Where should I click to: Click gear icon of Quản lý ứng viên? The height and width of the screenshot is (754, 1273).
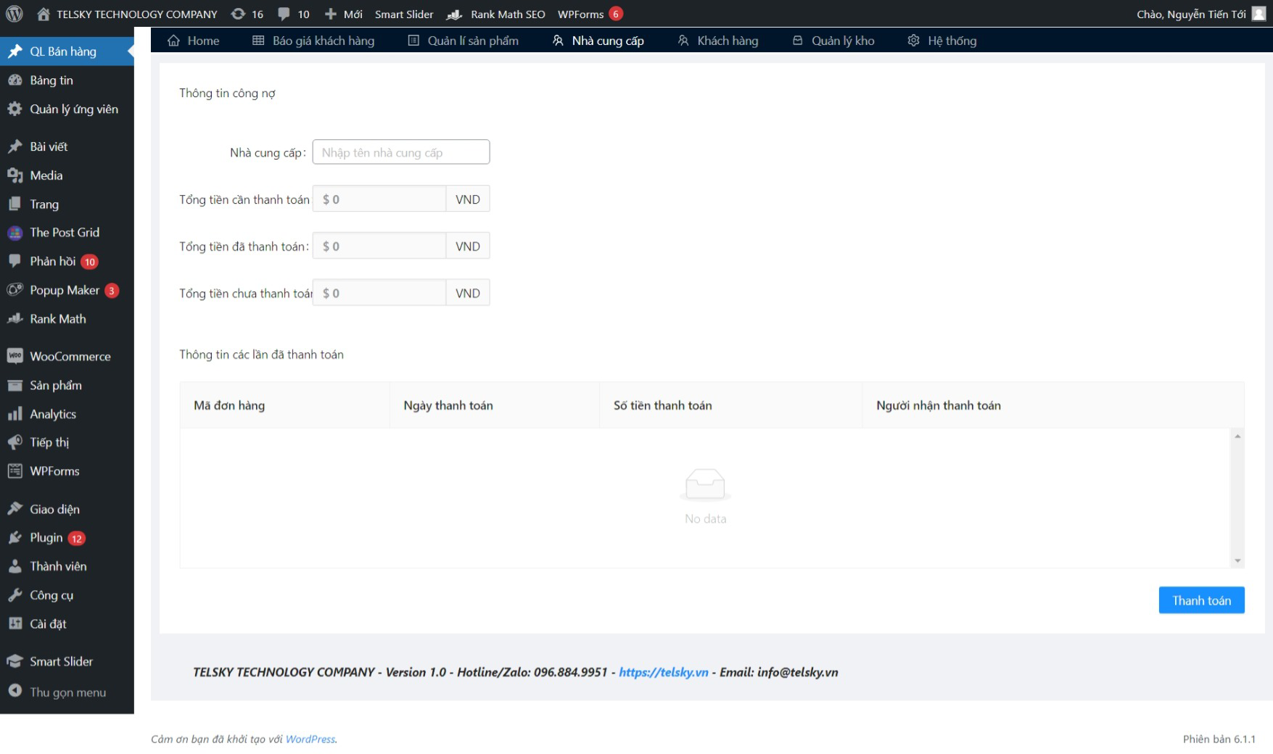(15, 109)
